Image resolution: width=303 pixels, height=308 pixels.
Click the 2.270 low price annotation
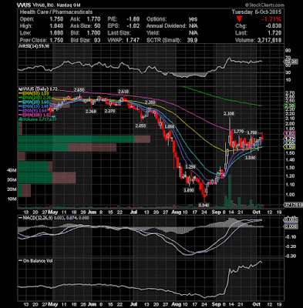(x=109, y=111)
